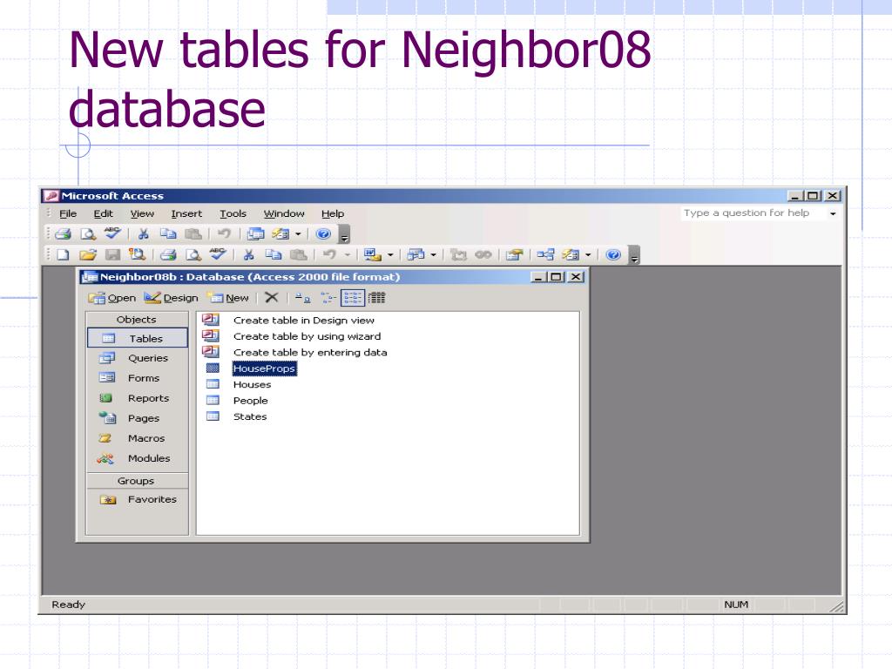The width and height of the screenshot is (892, 669).
Task: Open Toolbar Options on upper toolbar
Action: pyautogui.click(x=344, y=234)
